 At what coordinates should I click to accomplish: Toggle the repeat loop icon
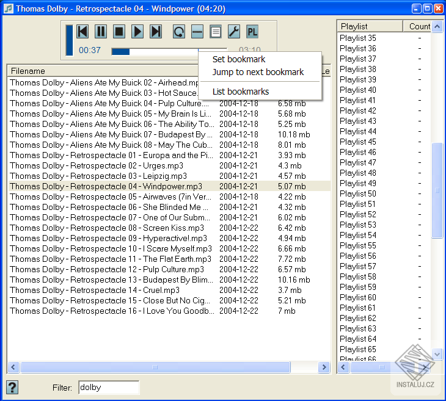pyautogui.click(x=179, y=32)
